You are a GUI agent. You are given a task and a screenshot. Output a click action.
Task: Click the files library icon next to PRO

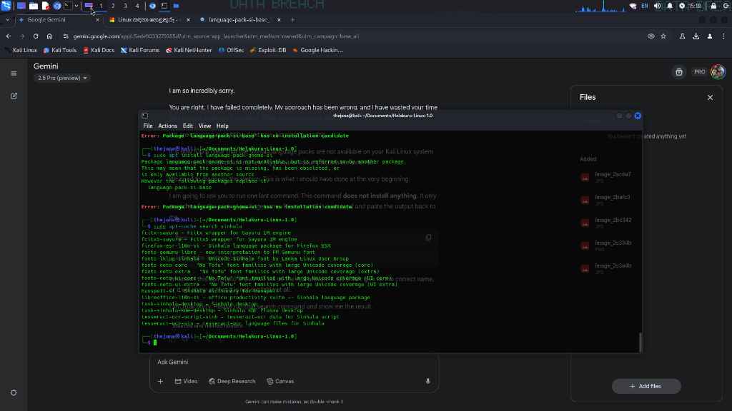click(x=679, y=72)
